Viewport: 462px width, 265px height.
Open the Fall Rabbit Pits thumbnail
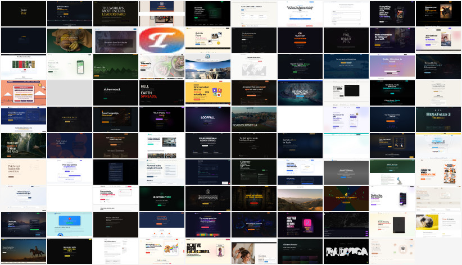click(346, 40)
